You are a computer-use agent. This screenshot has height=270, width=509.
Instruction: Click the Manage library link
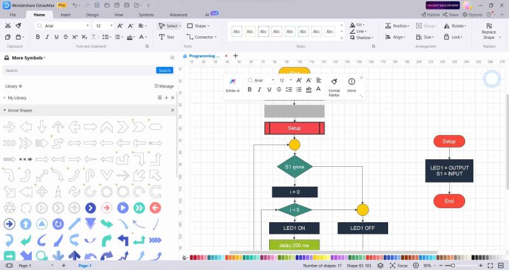[164, 86]
